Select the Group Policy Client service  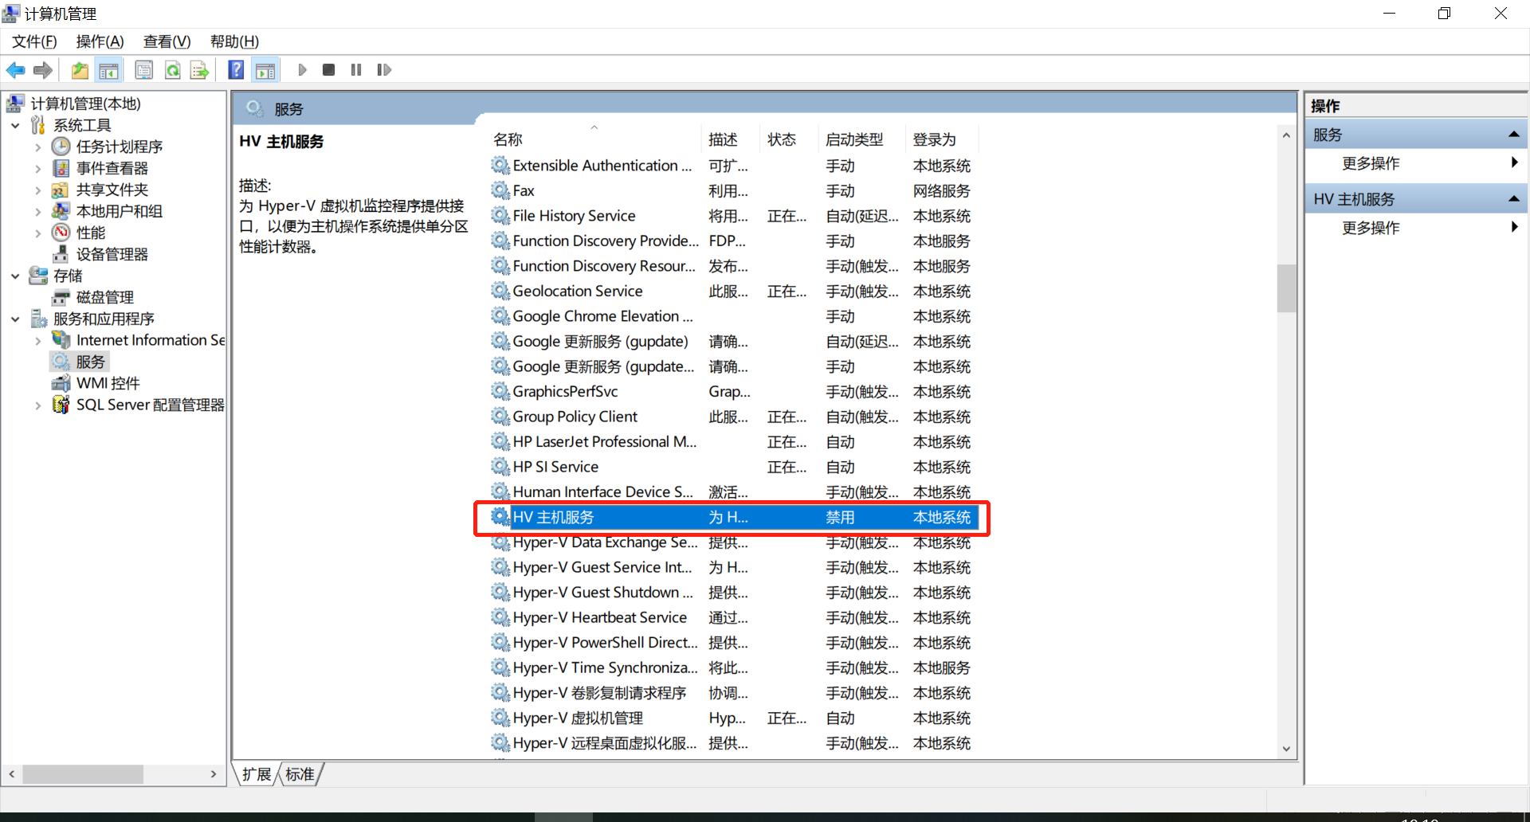click(x=735, y=417)
